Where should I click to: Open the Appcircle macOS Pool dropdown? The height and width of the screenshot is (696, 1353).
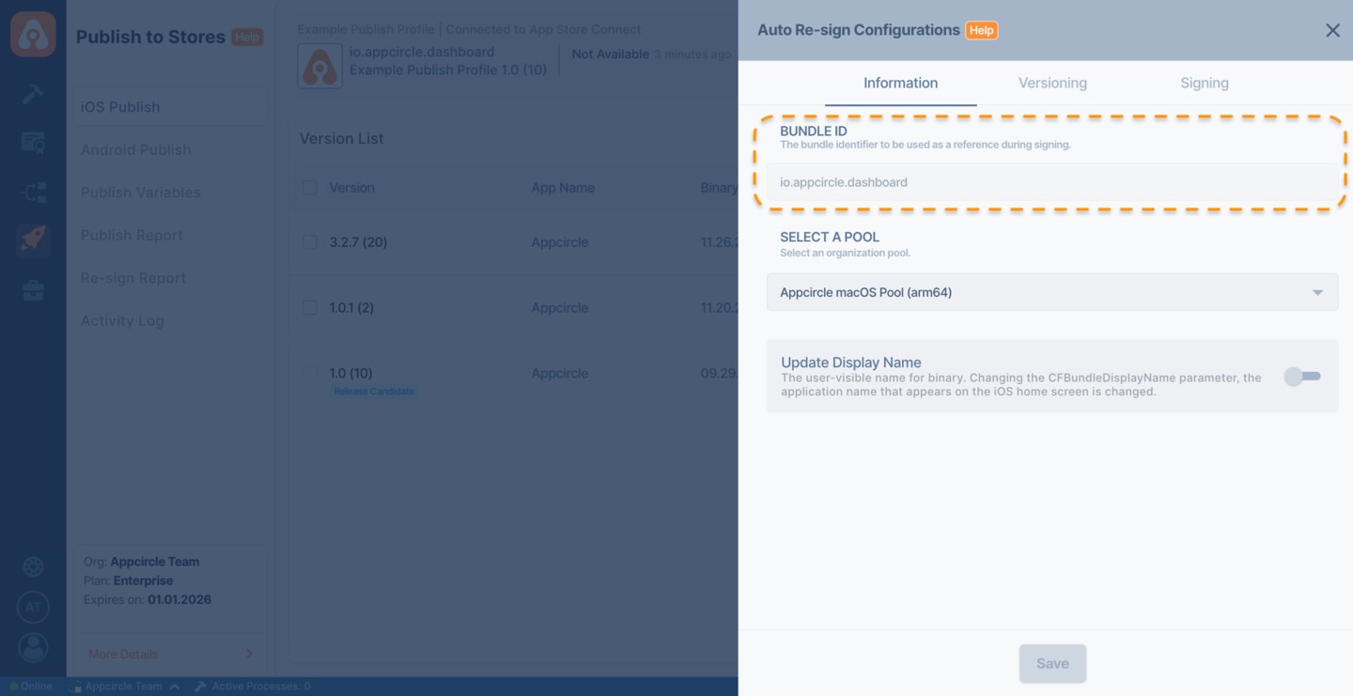1051,292
